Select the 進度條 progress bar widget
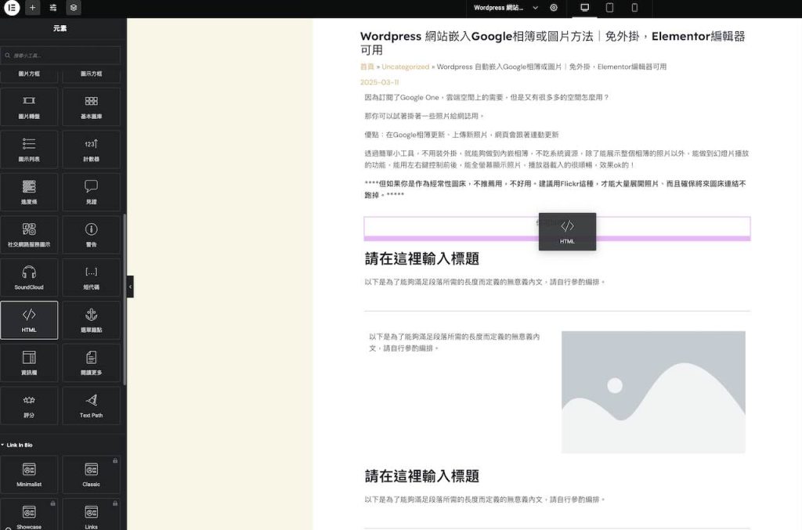Image resolution: width=802 pixels, height=530 pixels. coord(29,192)
